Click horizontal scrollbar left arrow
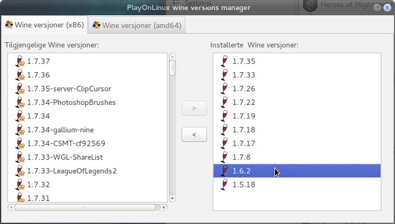The image size is (395, 224). click(x=11, y=208)
